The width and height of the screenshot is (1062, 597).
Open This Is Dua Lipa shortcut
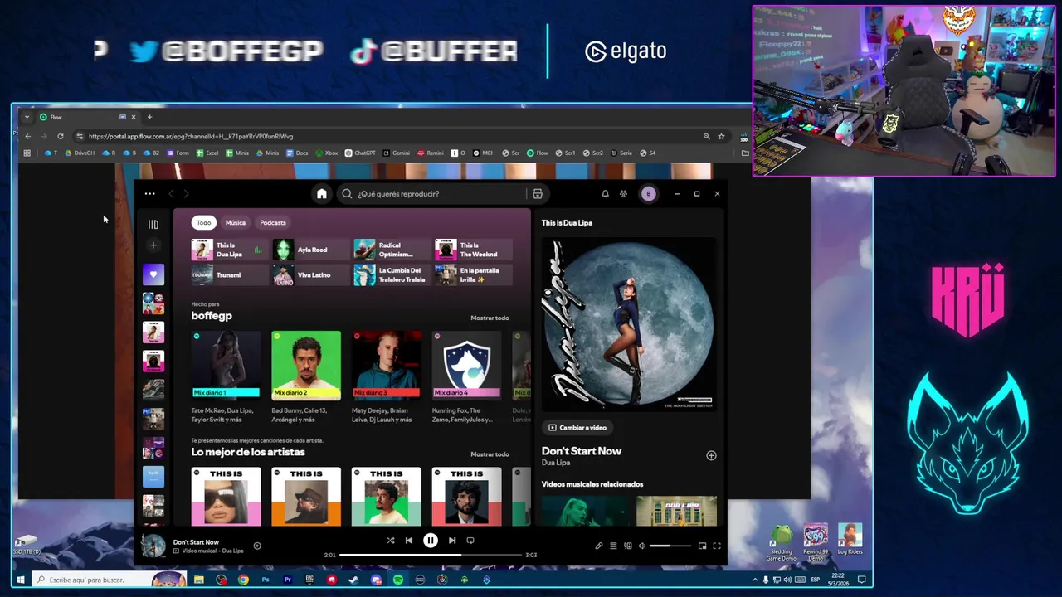point(229,250)
